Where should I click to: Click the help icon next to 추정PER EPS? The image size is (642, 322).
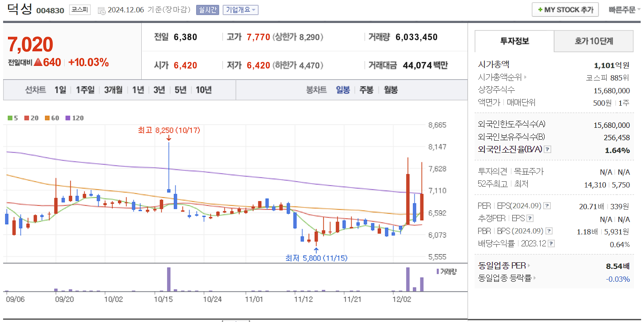[530, 218]
